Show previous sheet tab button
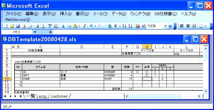Viewport: 214px width, 110px height. [x=10, y=96]
